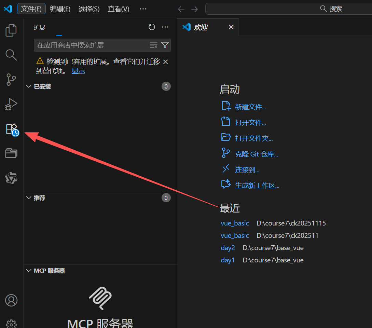Click the 克隆 Git 仓库 branch icon
Image resolution: width=372 pixels, height=328 pixels.
point(225,153)
